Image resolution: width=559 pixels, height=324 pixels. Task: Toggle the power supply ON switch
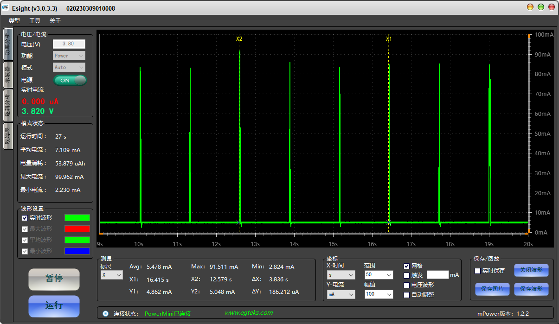(x=70, y=80)
